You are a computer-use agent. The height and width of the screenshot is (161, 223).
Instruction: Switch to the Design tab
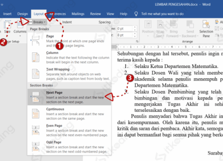[x=23, y=14]
